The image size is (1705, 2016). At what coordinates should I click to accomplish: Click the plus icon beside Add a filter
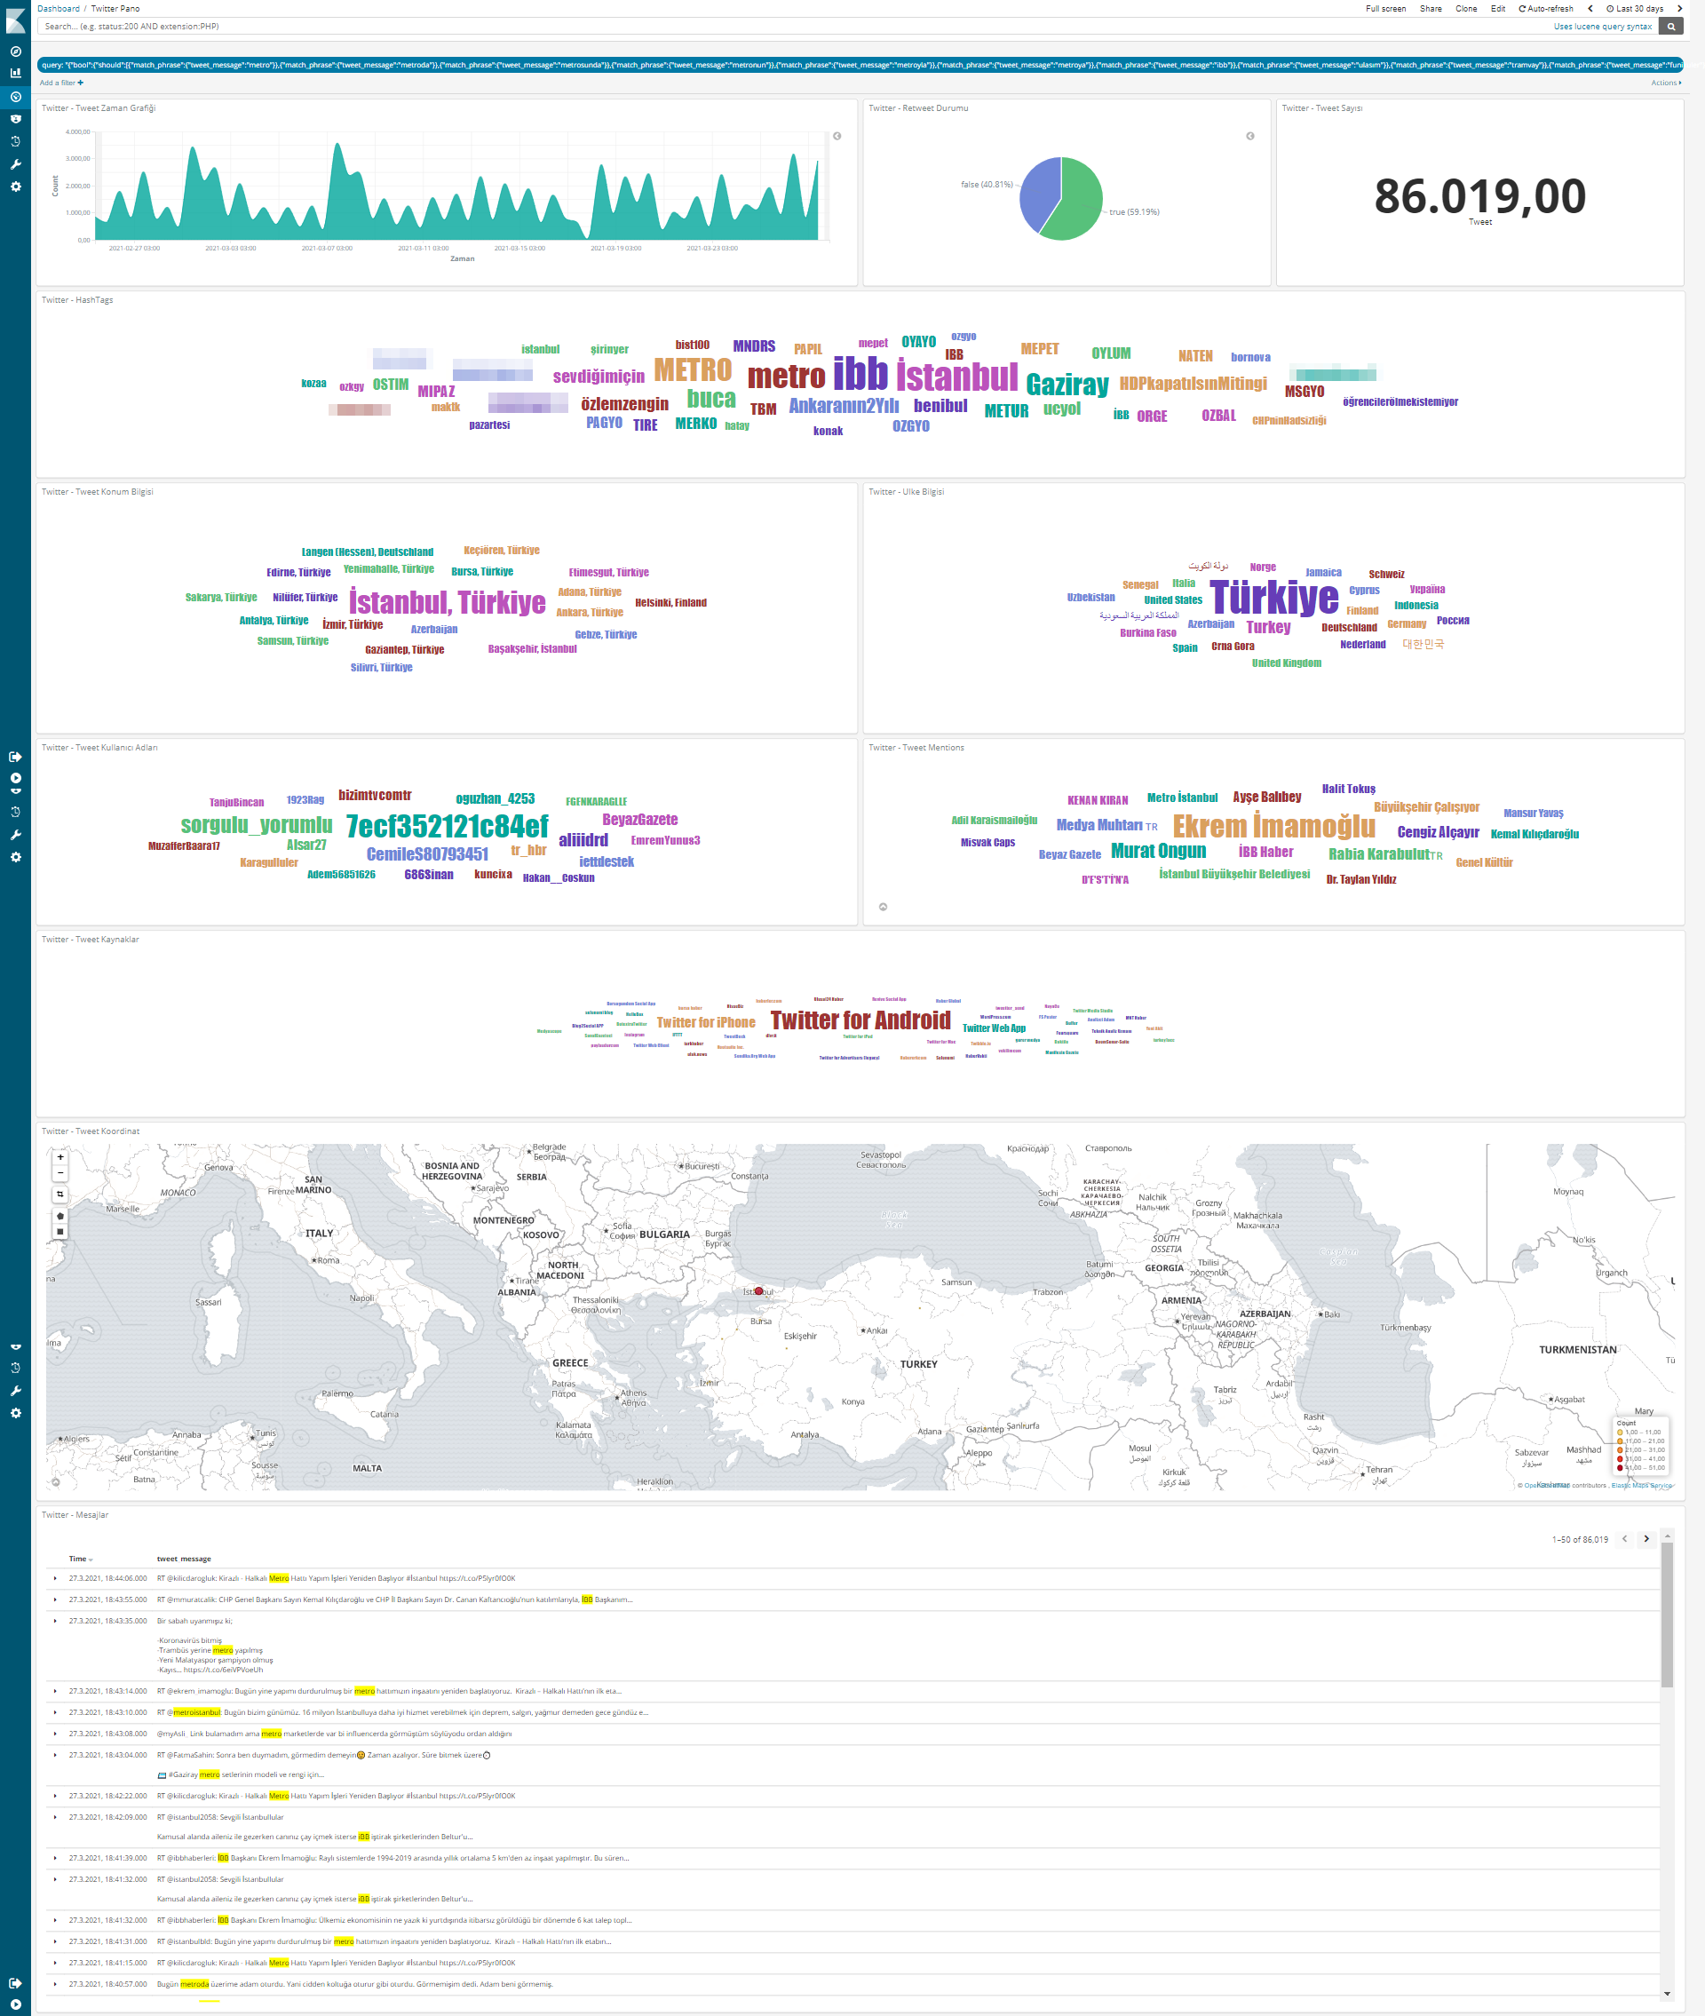pos(80,83)
